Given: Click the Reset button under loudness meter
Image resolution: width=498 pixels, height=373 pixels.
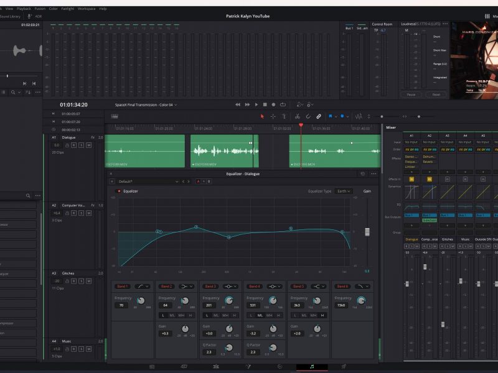Looking at the screenshot, I should [436, 94].
